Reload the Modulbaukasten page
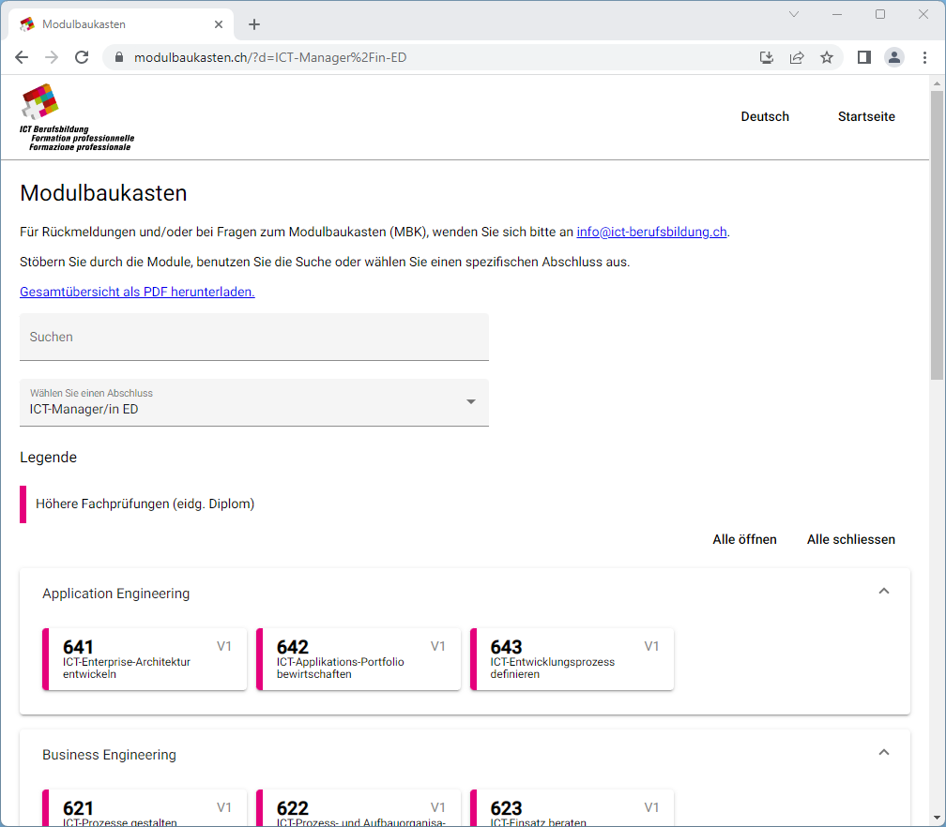This screenshot has width=946, height=827. pyautogui.click(x=82, y=57)
